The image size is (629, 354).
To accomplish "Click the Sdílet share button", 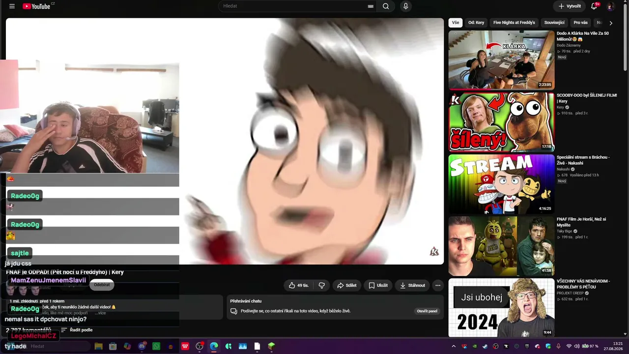I will pyautogui.click(x=347, y=285).
